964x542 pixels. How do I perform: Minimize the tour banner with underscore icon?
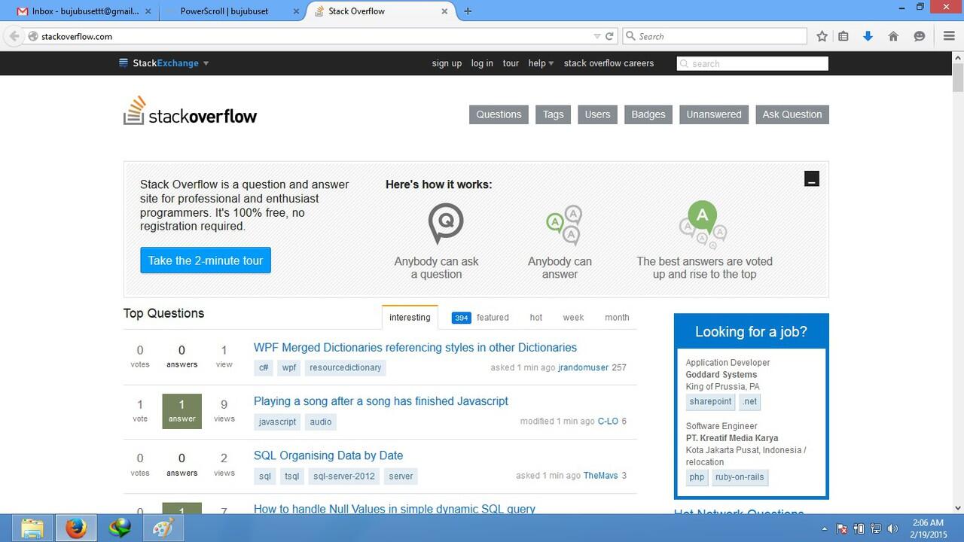[811, 178]
